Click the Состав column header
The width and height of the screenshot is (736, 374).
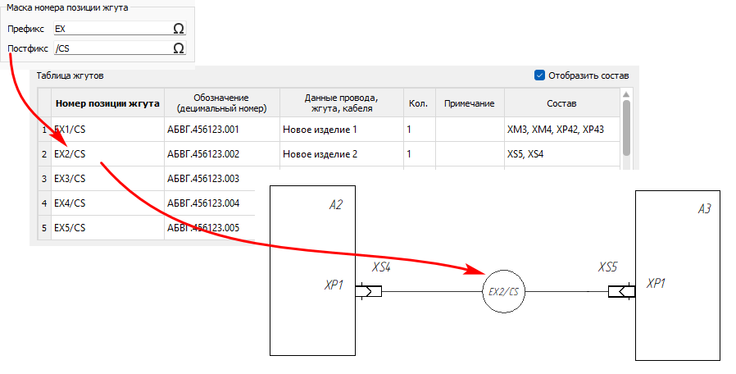(561, 103)
